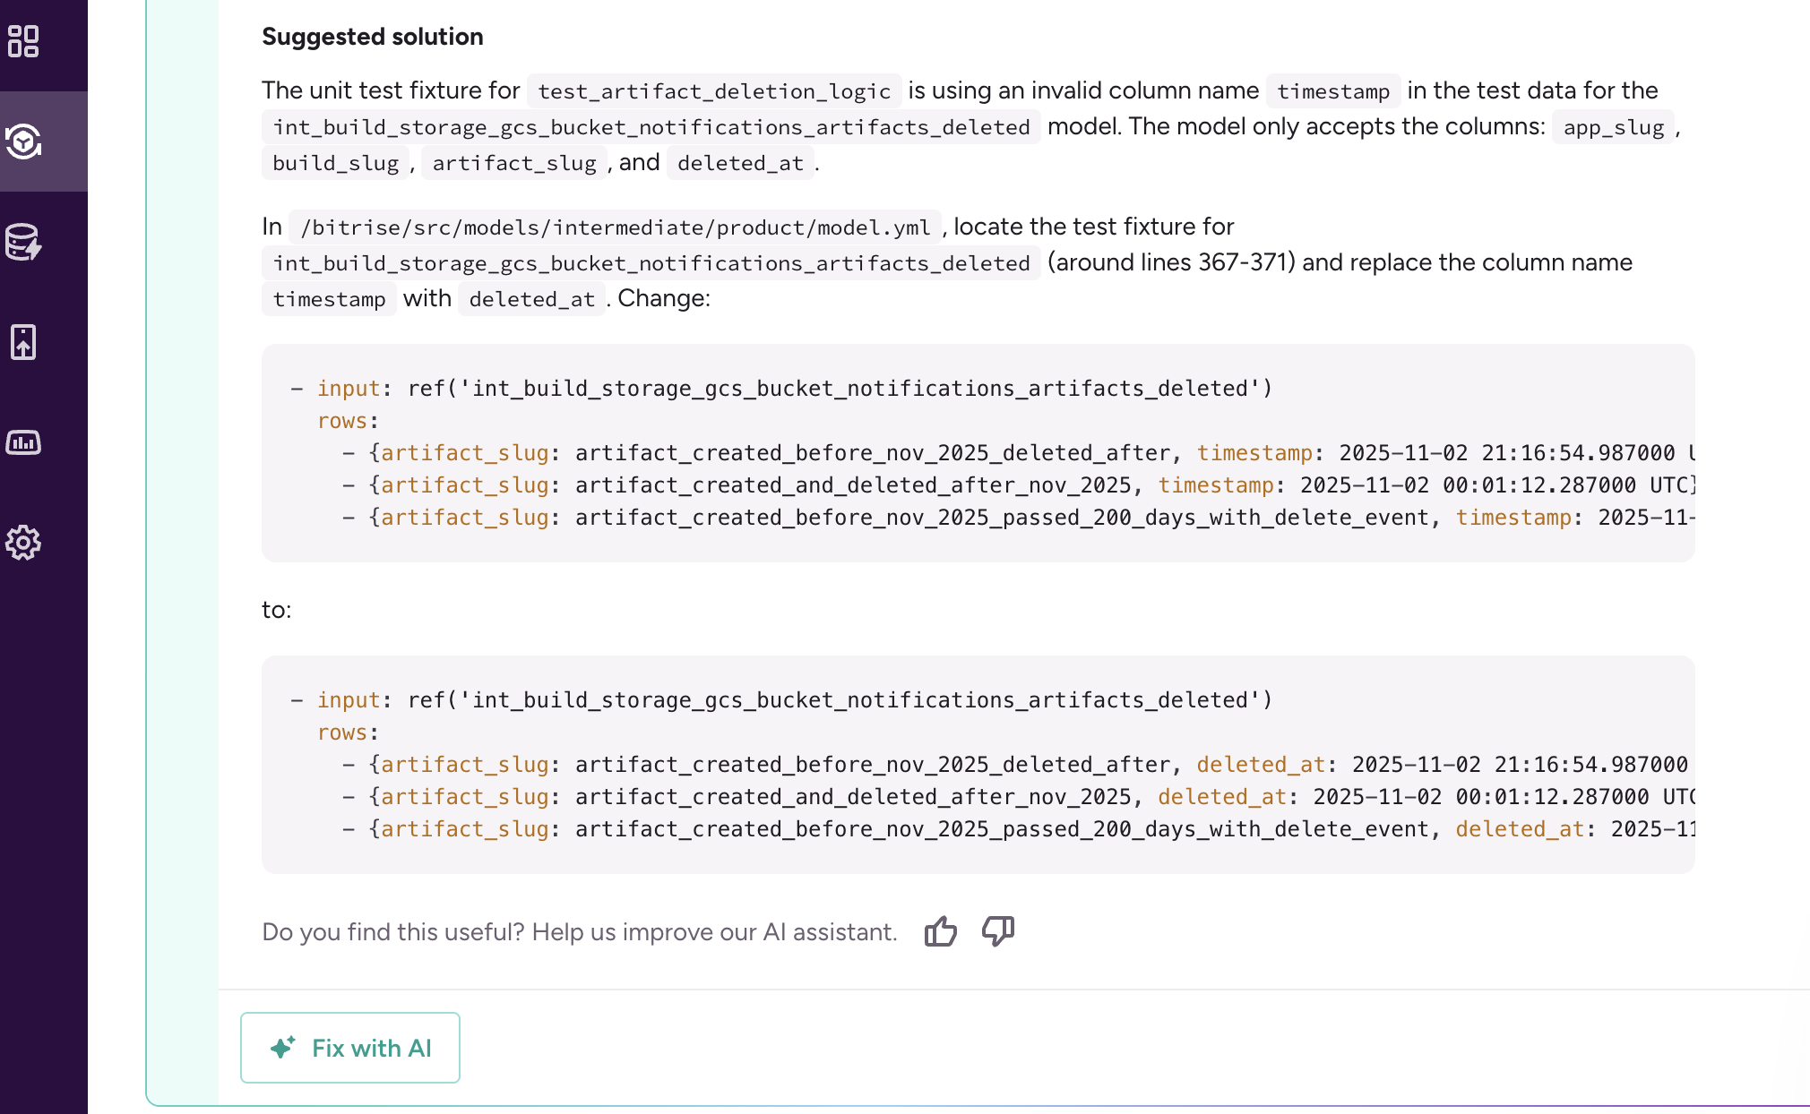The width and height of the screenshot is (1810, 1114).
Task: Click the highlighted CI builds sidebar icon
Action: pyautogui.click(x=23, y=141)
